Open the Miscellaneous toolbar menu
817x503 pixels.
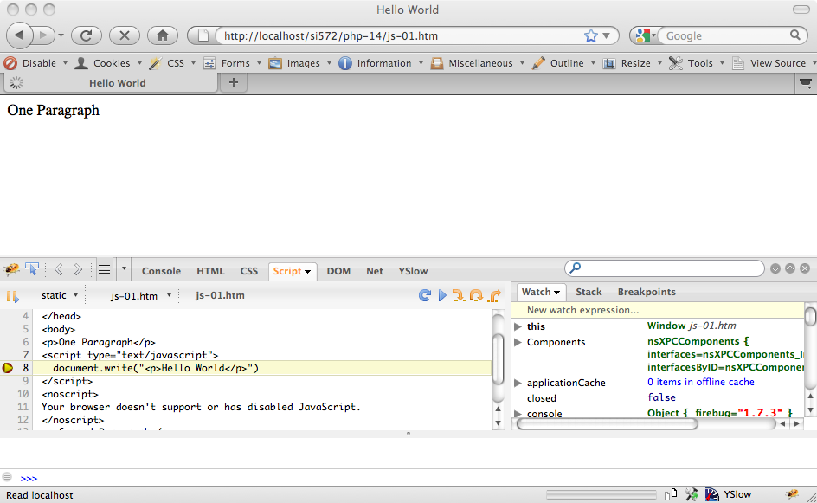477,63
